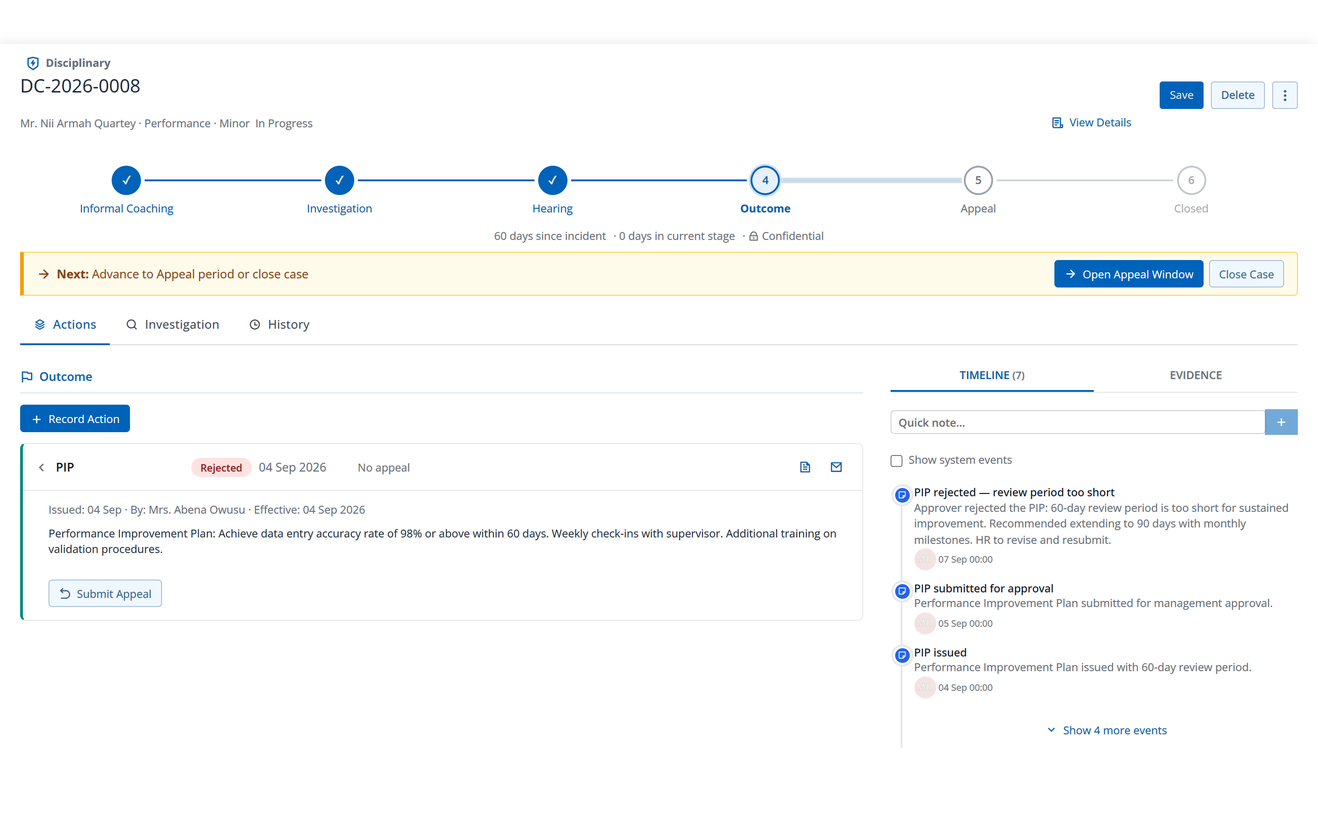This screenshot has width=1318, height=824.
Task: Click the Informal Coaching completed step circle
Action: click(x=126, y=180)
